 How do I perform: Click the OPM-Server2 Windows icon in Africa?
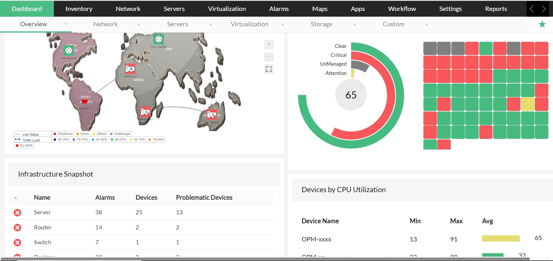(130, 69)
